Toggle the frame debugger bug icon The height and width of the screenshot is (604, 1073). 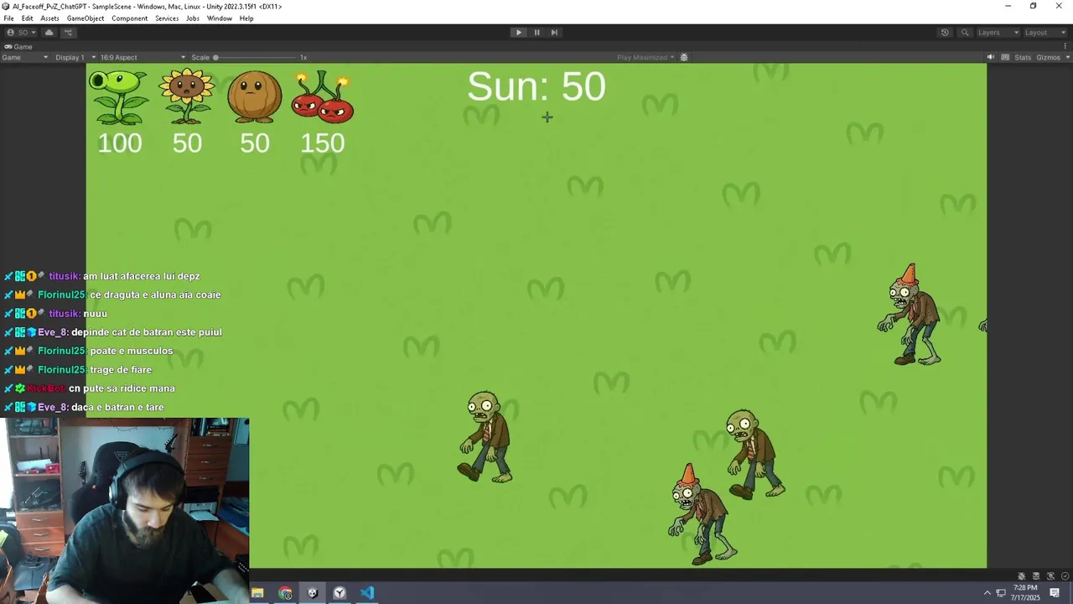(x=684, y=57)
